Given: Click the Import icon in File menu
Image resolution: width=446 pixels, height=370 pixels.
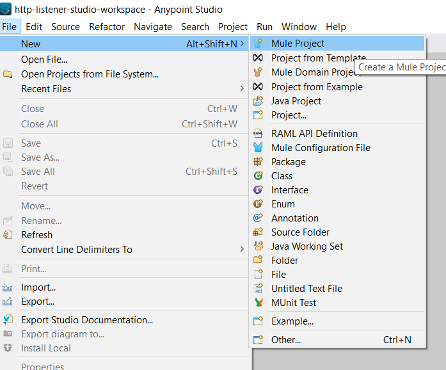Looking at the screenshot, I should tap(8, 287).
